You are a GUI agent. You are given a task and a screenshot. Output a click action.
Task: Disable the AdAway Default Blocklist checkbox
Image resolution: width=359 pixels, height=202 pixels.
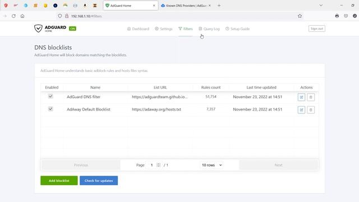coord(50,109)
